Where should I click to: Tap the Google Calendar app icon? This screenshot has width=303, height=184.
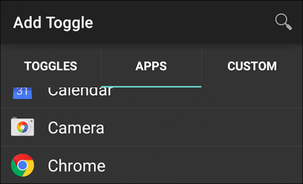[x=22, y=93]
